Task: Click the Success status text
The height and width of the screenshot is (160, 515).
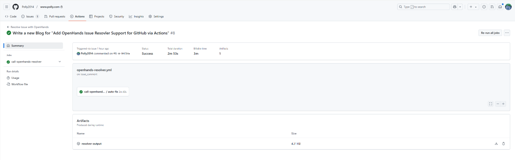Action: (148, 53)
